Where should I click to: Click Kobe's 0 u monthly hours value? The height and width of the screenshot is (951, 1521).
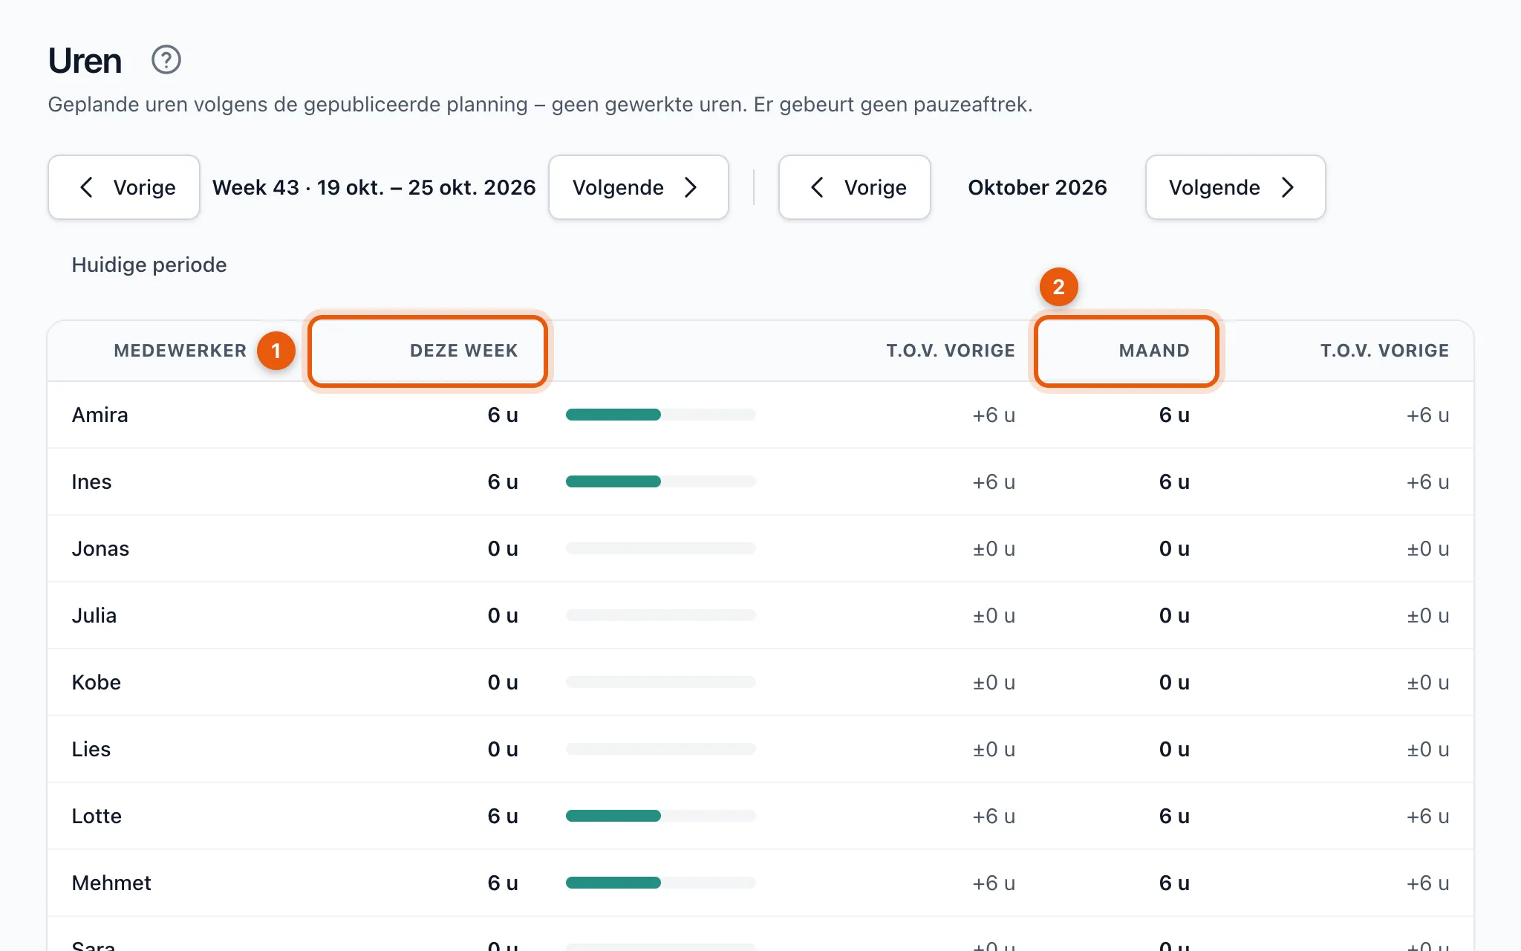click(1174, 683)
